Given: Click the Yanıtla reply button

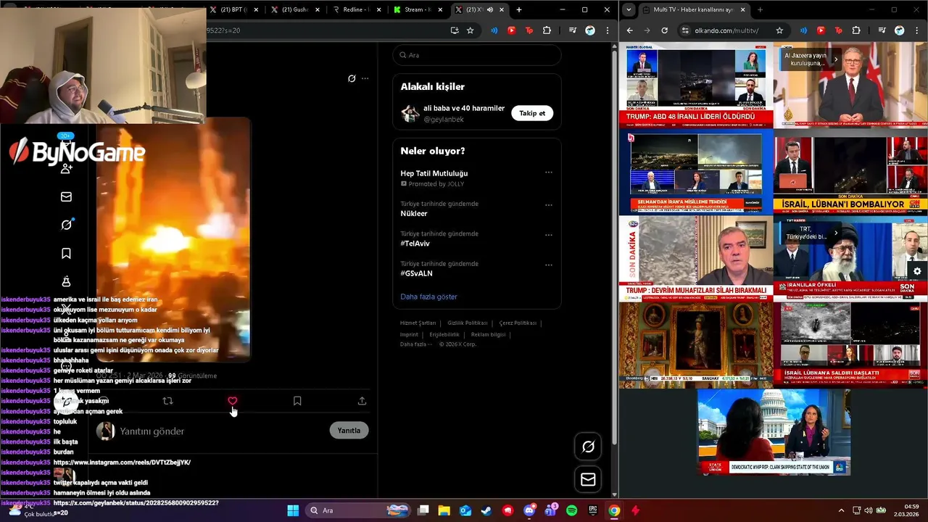Looking at the screenshot, I should pos(349,431).
